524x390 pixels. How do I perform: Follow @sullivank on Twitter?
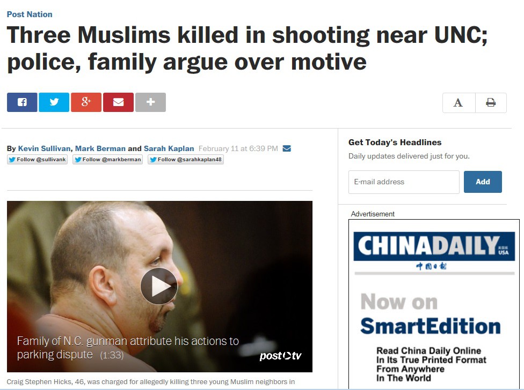pyautogui.click(x=38, y=160)
